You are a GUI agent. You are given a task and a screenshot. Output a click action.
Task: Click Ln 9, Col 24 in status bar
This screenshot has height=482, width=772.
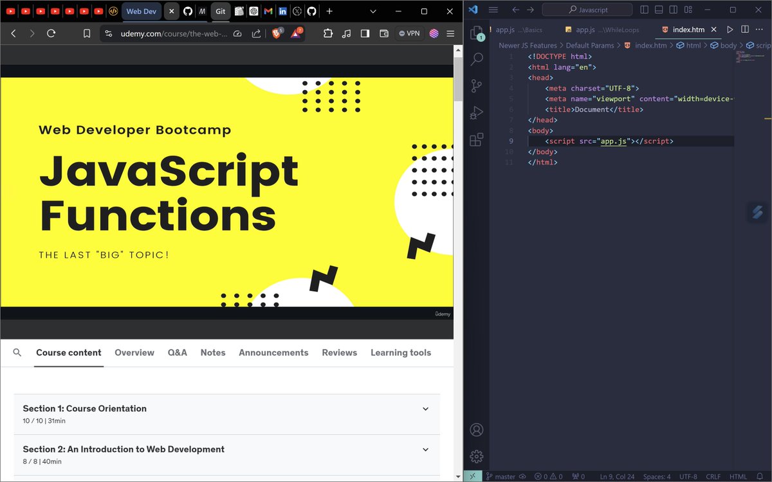616,476
